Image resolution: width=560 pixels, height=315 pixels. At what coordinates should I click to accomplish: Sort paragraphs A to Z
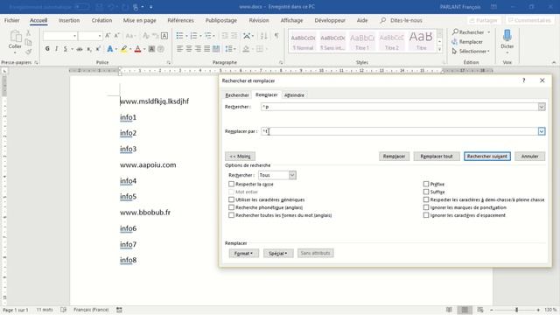[264, 36]
